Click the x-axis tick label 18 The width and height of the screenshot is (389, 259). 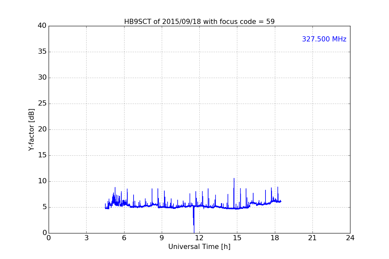[x=275, y=238]
